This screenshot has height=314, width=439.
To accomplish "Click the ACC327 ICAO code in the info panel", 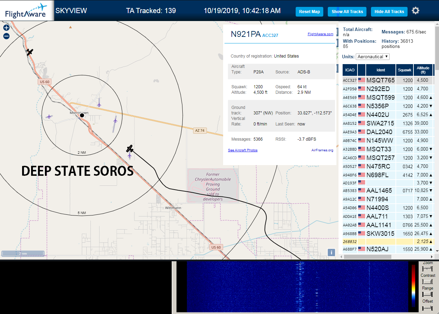I will click(270, 35).
